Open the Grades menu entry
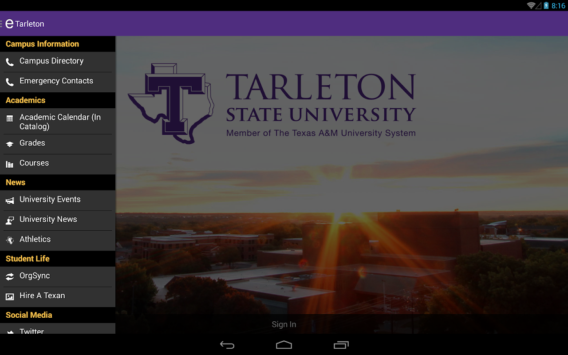The width and height of the screenshot is (568, 355). coord(58,144)
